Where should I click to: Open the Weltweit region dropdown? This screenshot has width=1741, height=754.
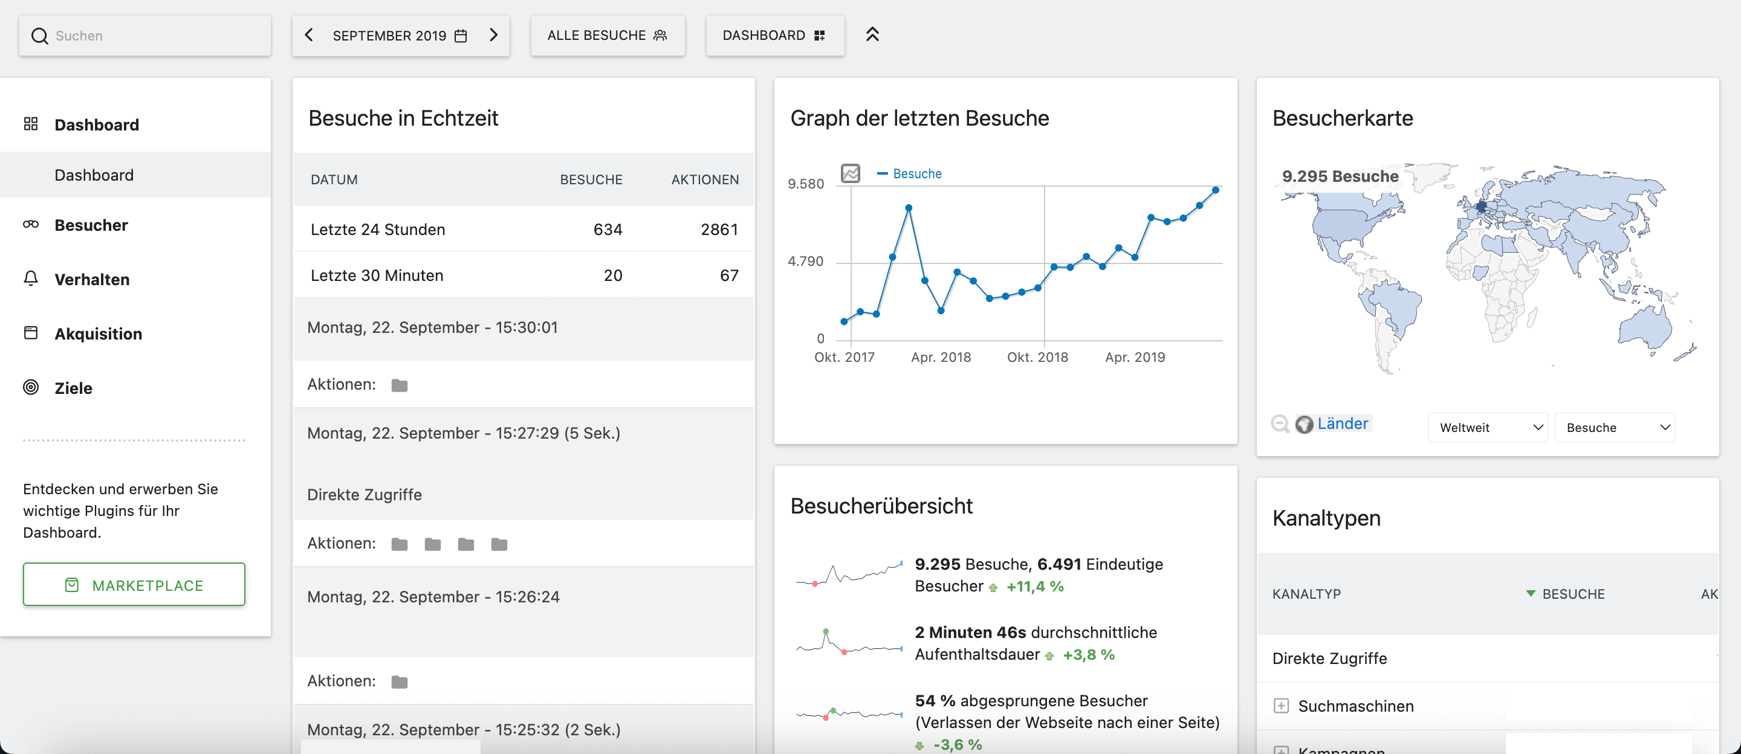(1488, 428)
